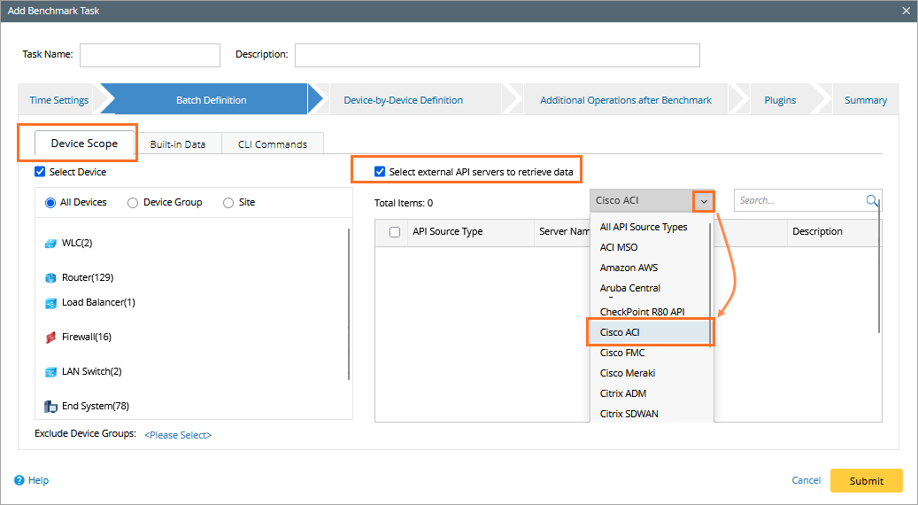Viewport: 918px width, 505px height.
Task: Click the Firewall device icon
Action: click(51, 338)
